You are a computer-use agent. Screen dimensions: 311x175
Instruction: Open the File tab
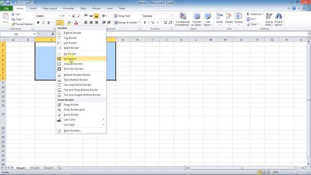tap(6, 9)
